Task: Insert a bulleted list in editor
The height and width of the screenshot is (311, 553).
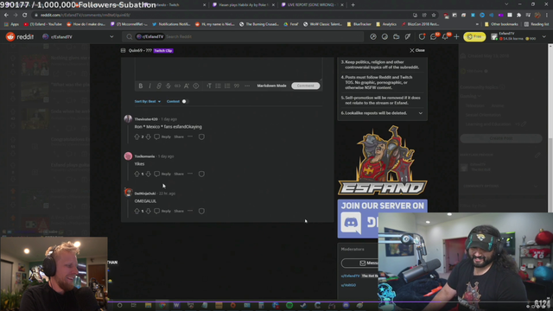Action: [219, 86]
